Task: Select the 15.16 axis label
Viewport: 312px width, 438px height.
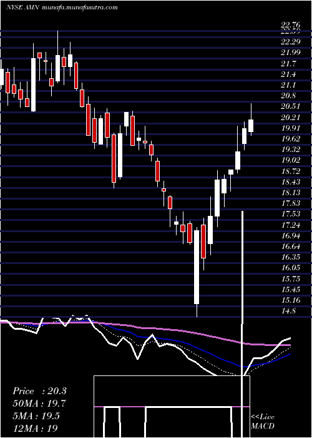Action: point(291,300)
